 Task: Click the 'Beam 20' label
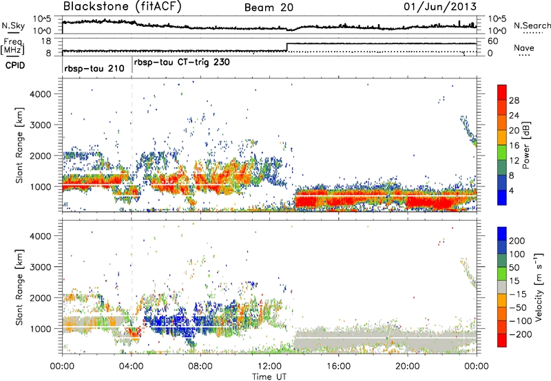(269, 8)
